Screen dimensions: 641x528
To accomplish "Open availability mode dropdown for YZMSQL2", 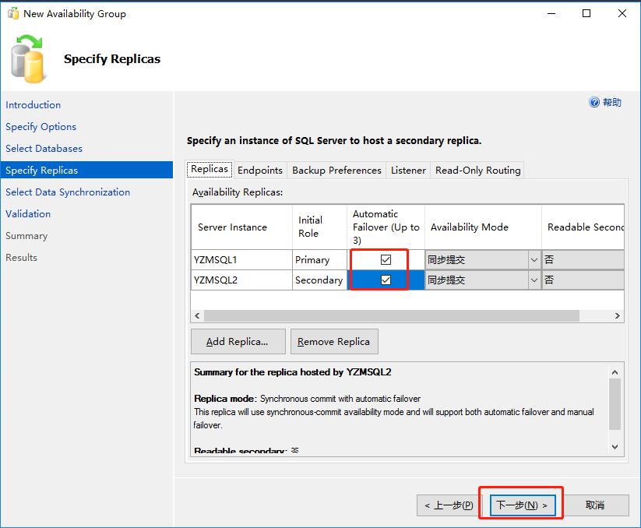I will tap(534, 280).
